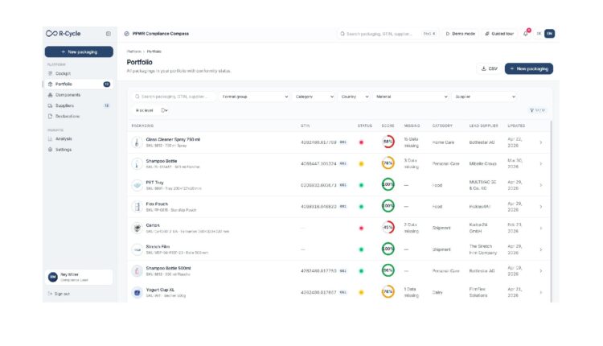This screenshot has width=603, height=346.
Task: Select the EN language toggle
Action: tap(550, 34)
